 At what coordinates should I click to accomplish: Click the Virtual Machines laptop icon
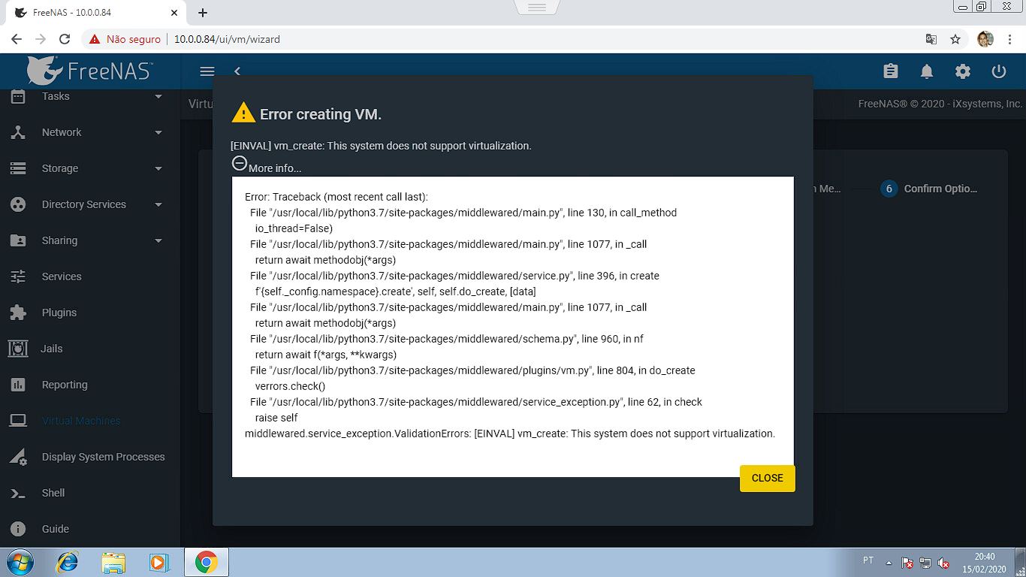(18, 421)
